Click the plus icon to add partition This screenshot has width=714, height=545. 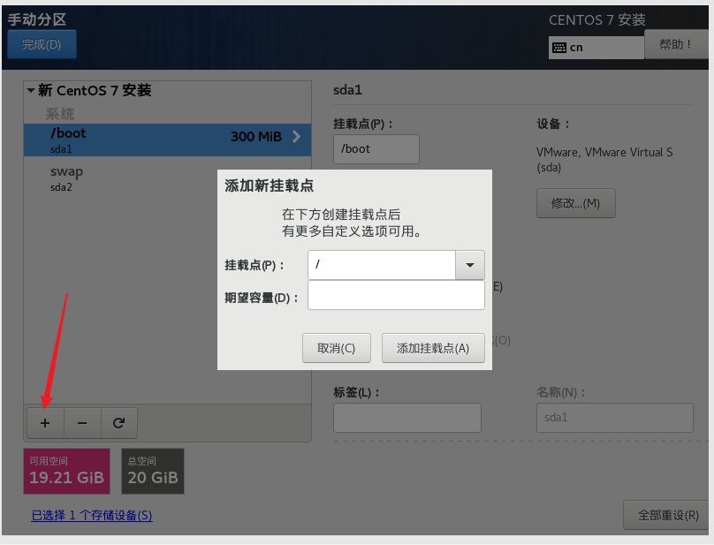[x=45, y=423]
